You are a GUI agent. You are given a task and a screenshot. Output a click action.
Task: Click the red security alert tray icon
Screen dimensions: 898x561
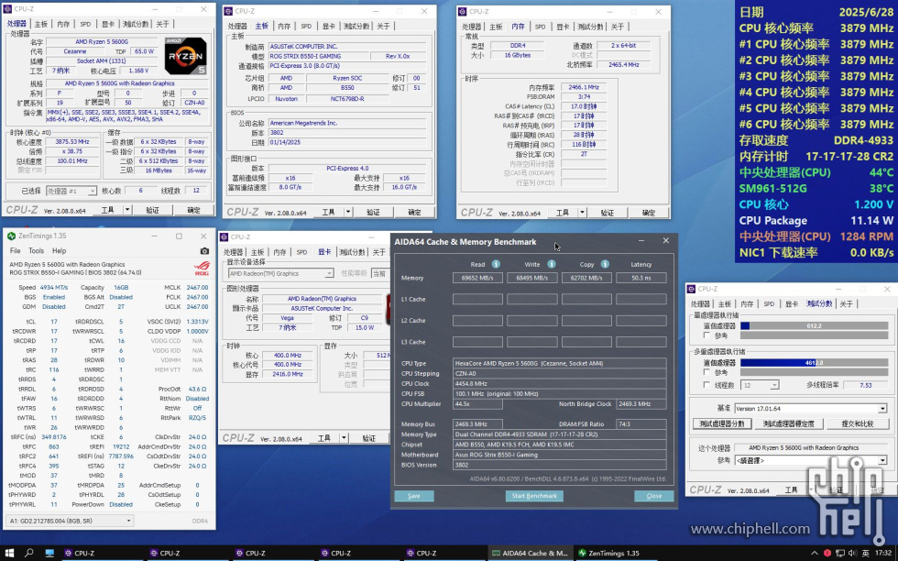827,553
